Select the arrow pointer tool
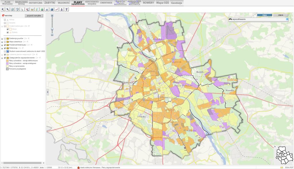Image resolution: width=294 pixels, height=169 pixels. 22,9
